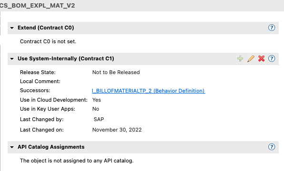Collapse the Extend (Contract C0) section
Viewport: 284px width, 171px height.
click(x=12, y=28)
